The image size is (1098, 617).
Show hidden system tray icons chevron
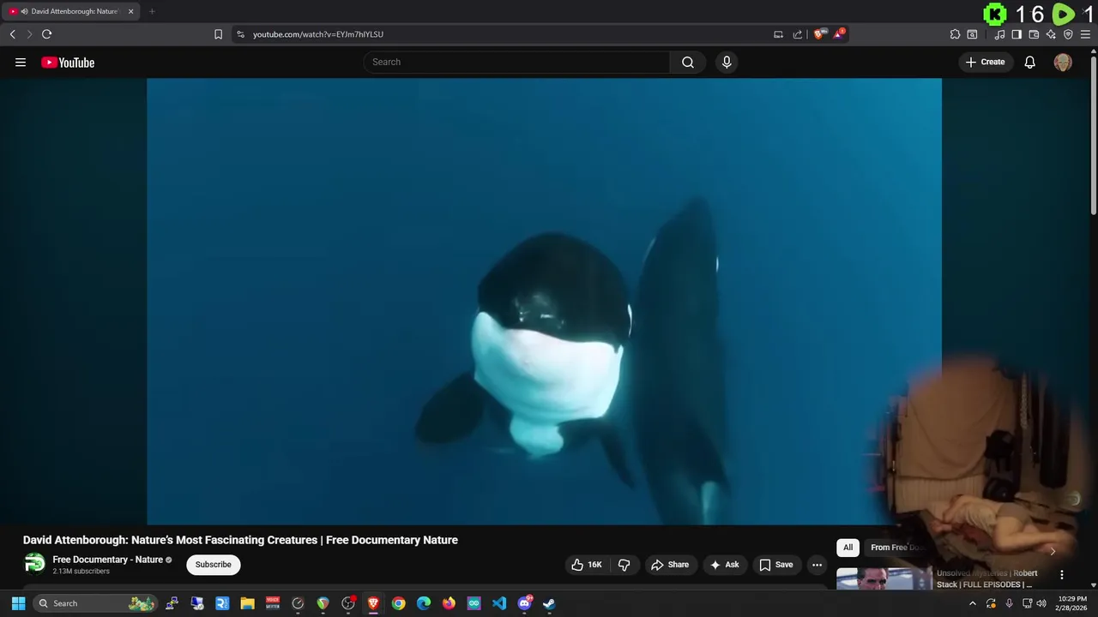(972, 603)
